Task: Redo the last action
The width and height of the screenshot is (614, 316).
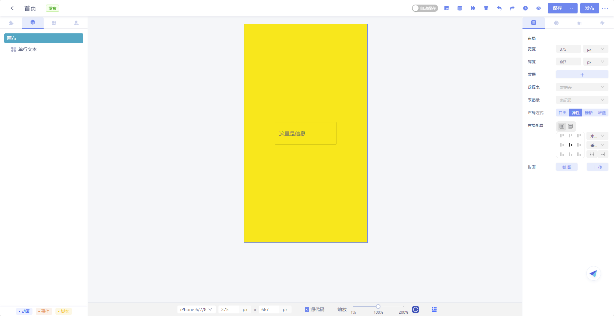Action: coord(512,8)
